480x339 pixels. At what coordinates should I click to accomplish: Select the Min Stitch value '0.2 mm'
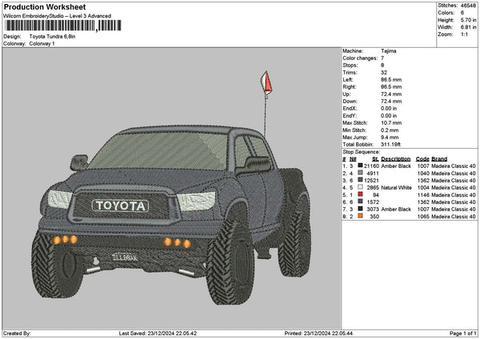coord(390,130)
